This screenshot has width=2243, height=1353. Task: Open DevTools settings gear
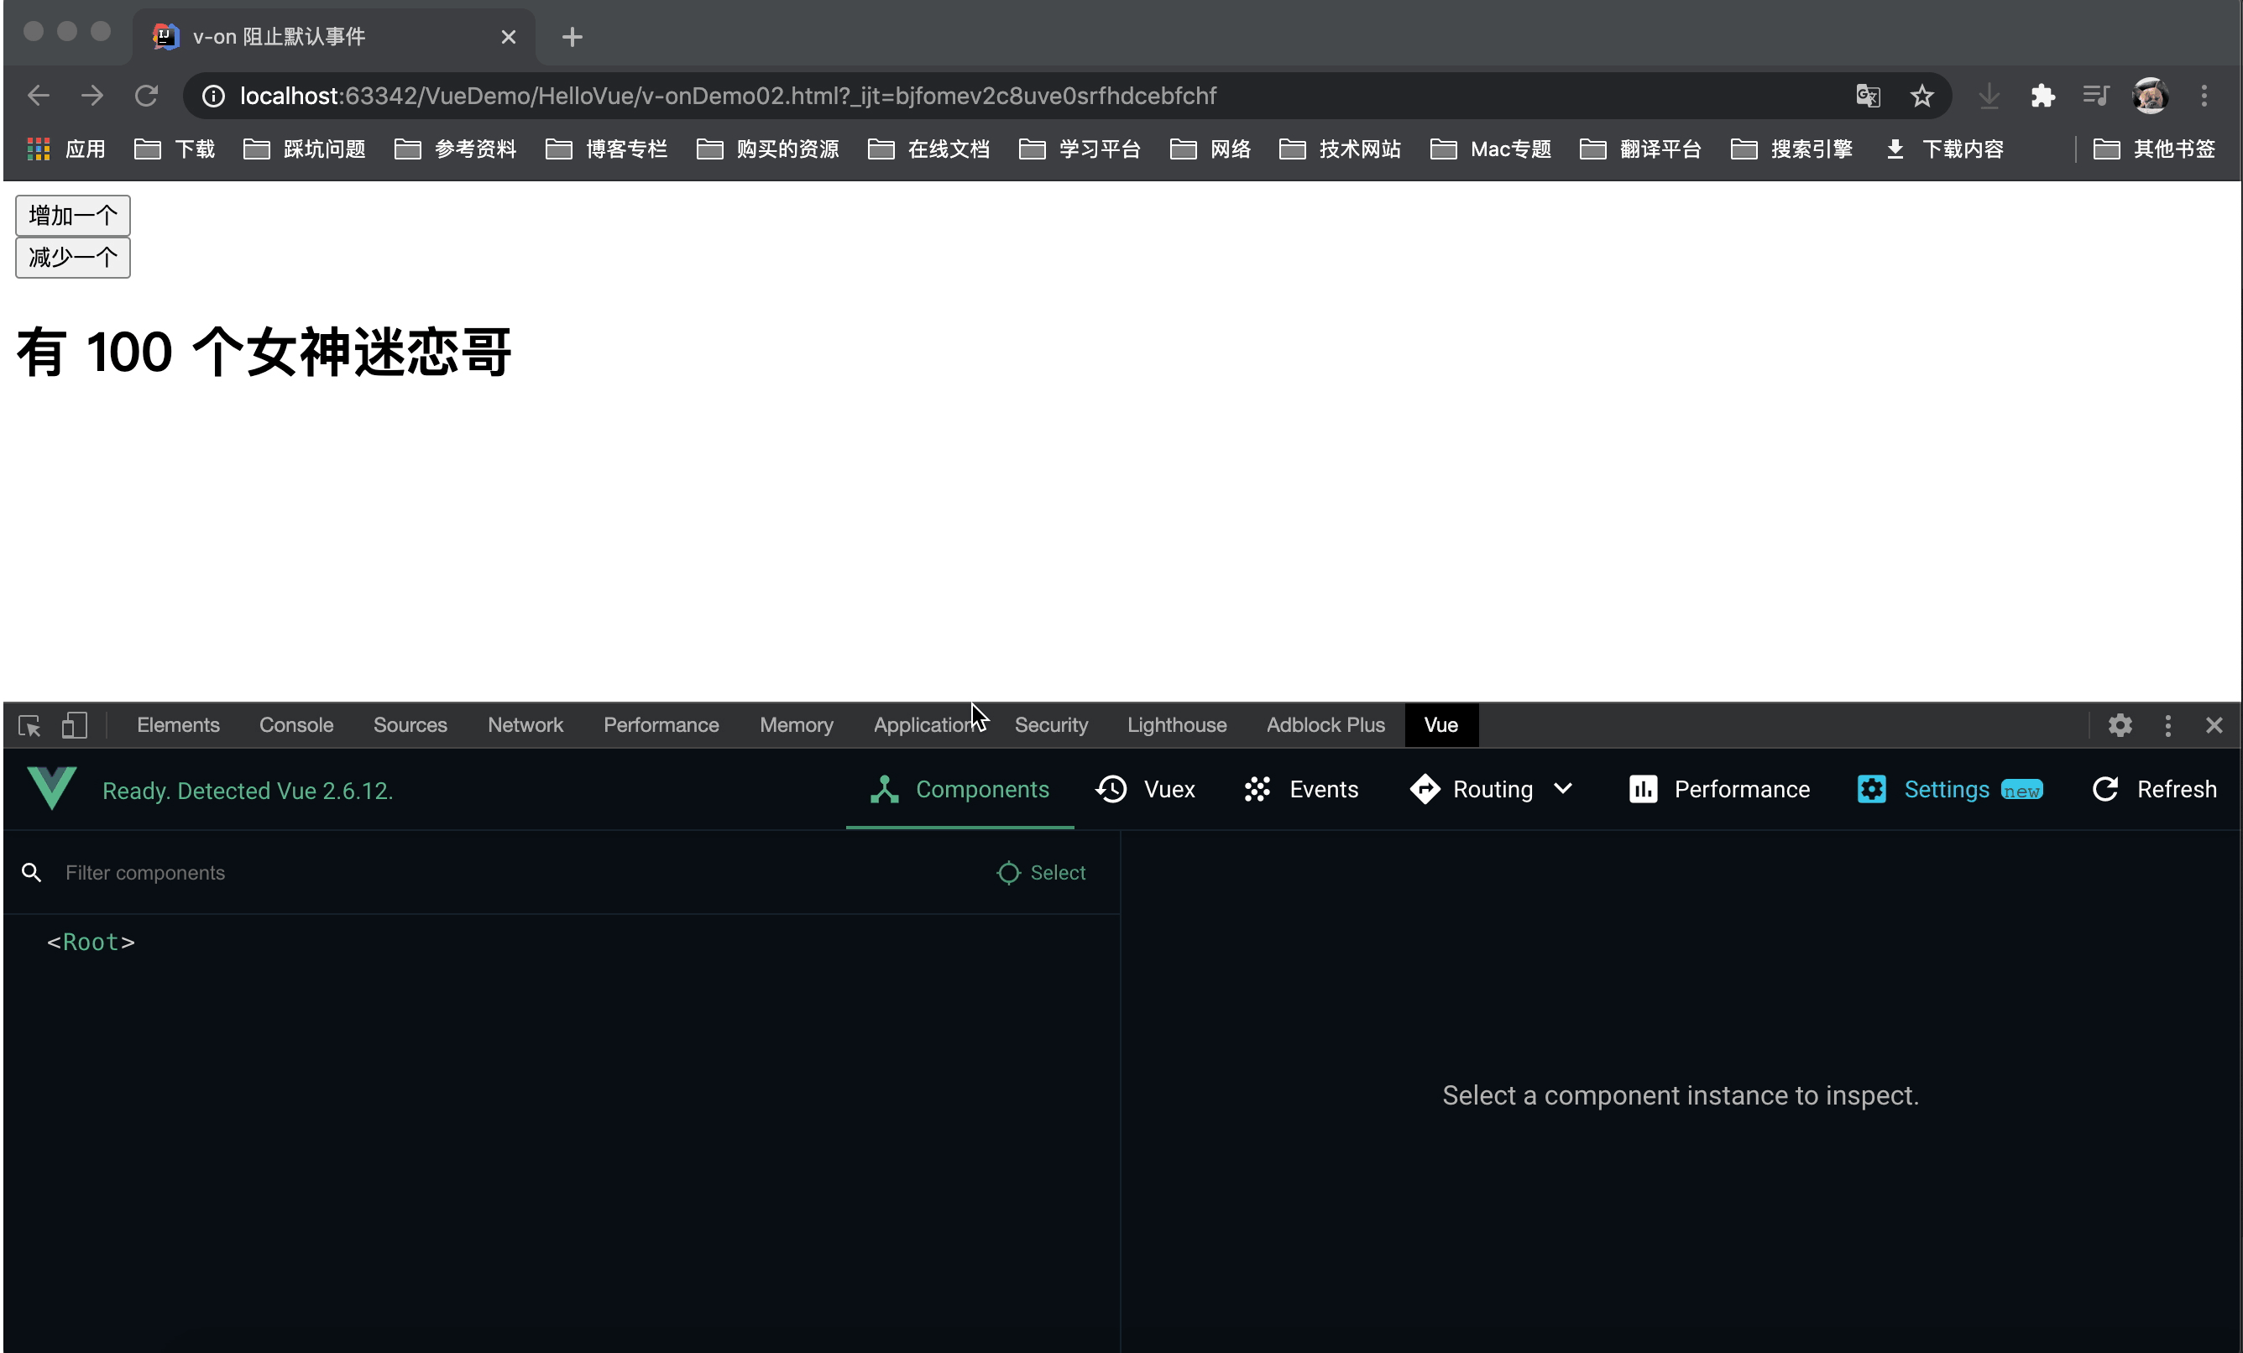click(x=2120, y=725)
